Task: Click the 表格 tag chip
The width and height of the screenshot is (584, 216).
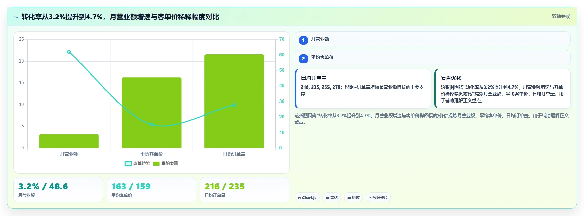Action: click(x=332, y=198)
